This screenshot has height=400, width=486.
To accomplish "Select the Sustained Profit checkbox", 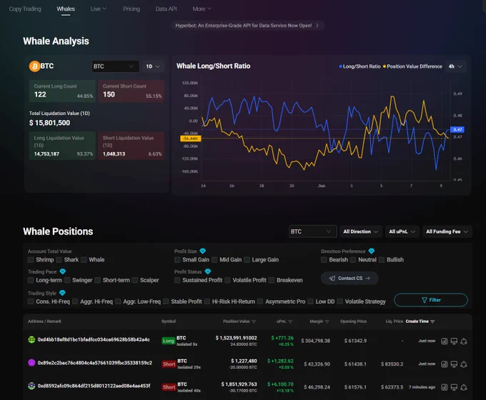I will point(177,280).
